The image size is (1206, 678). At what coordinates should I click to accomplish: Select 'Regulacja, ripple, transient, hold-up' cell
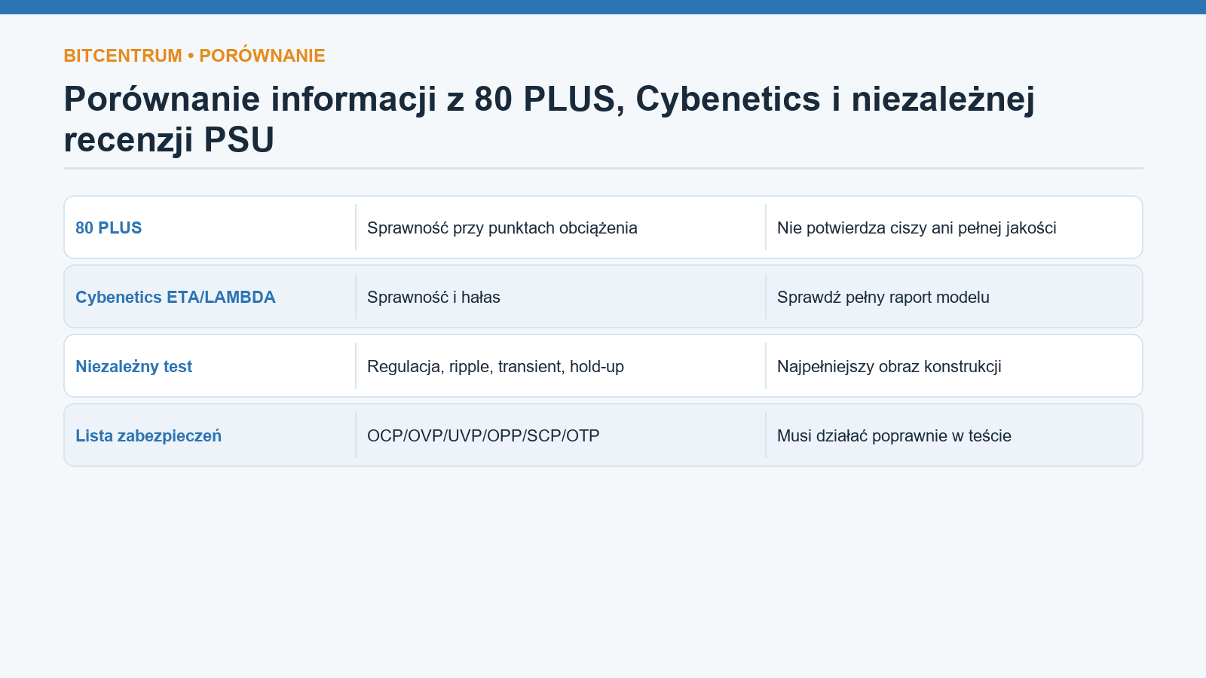tap(495, 366)
